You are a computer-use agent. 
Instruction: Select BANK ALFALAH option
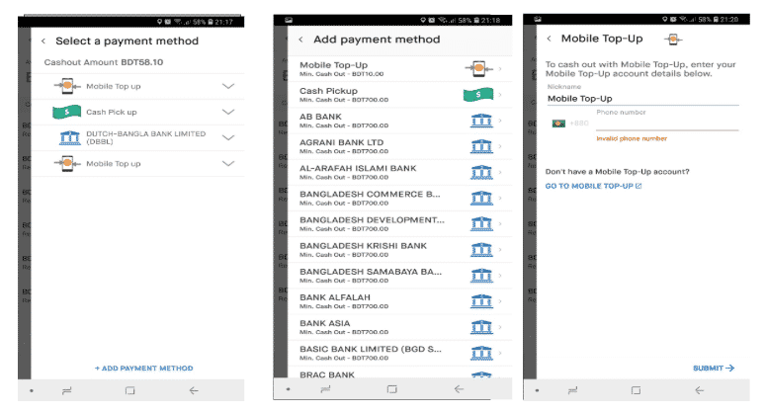[x=399, y=301]
